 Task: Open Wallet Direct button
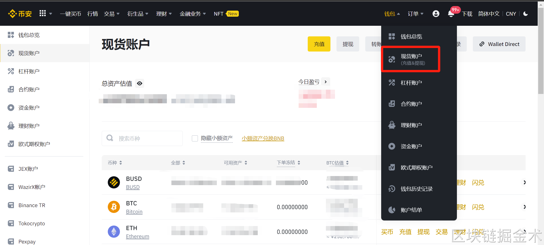click(x=499, y=44)
